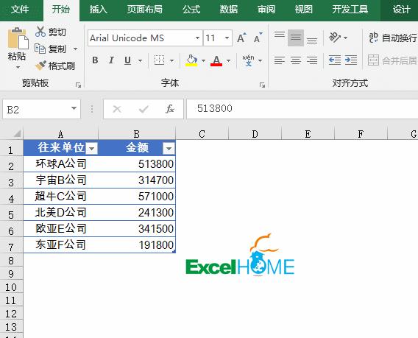This screenshot has width=418, height=338.
Task: Toggle middle vertical alignment
Action: click(x=296, y=38)
